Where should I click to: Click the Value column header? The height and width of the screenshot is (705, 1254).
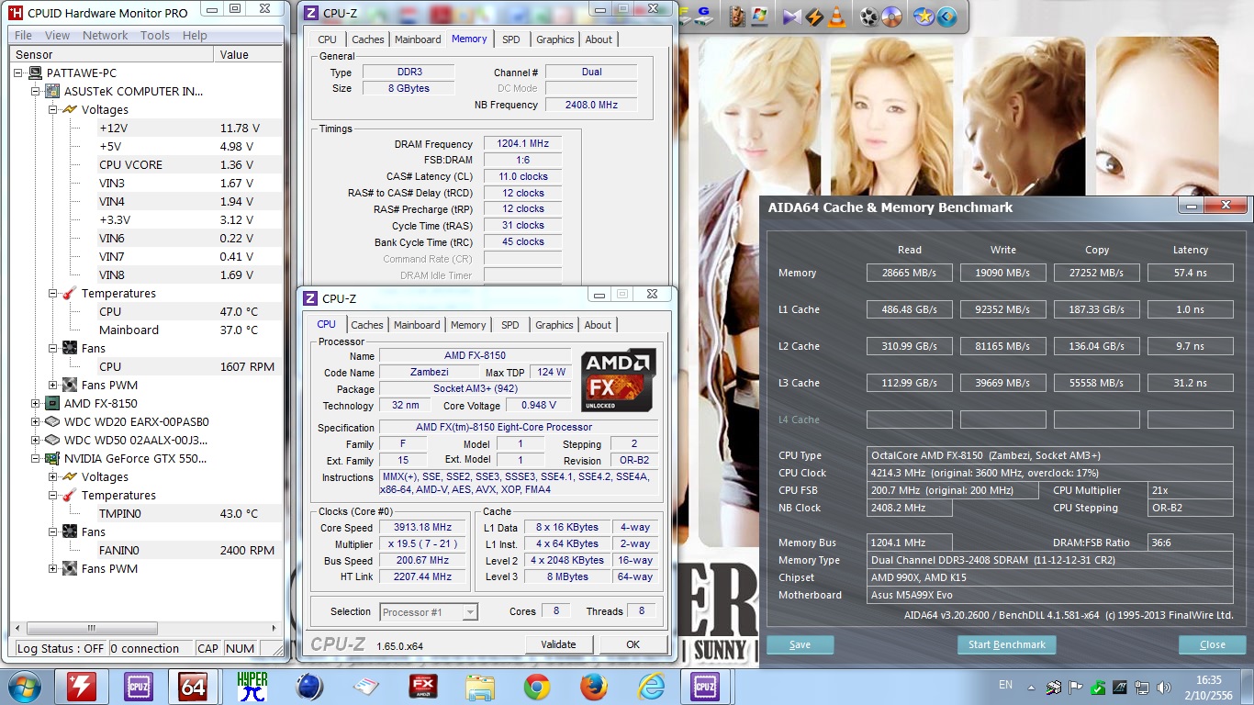pyautogui.click(x=250, y=54)
